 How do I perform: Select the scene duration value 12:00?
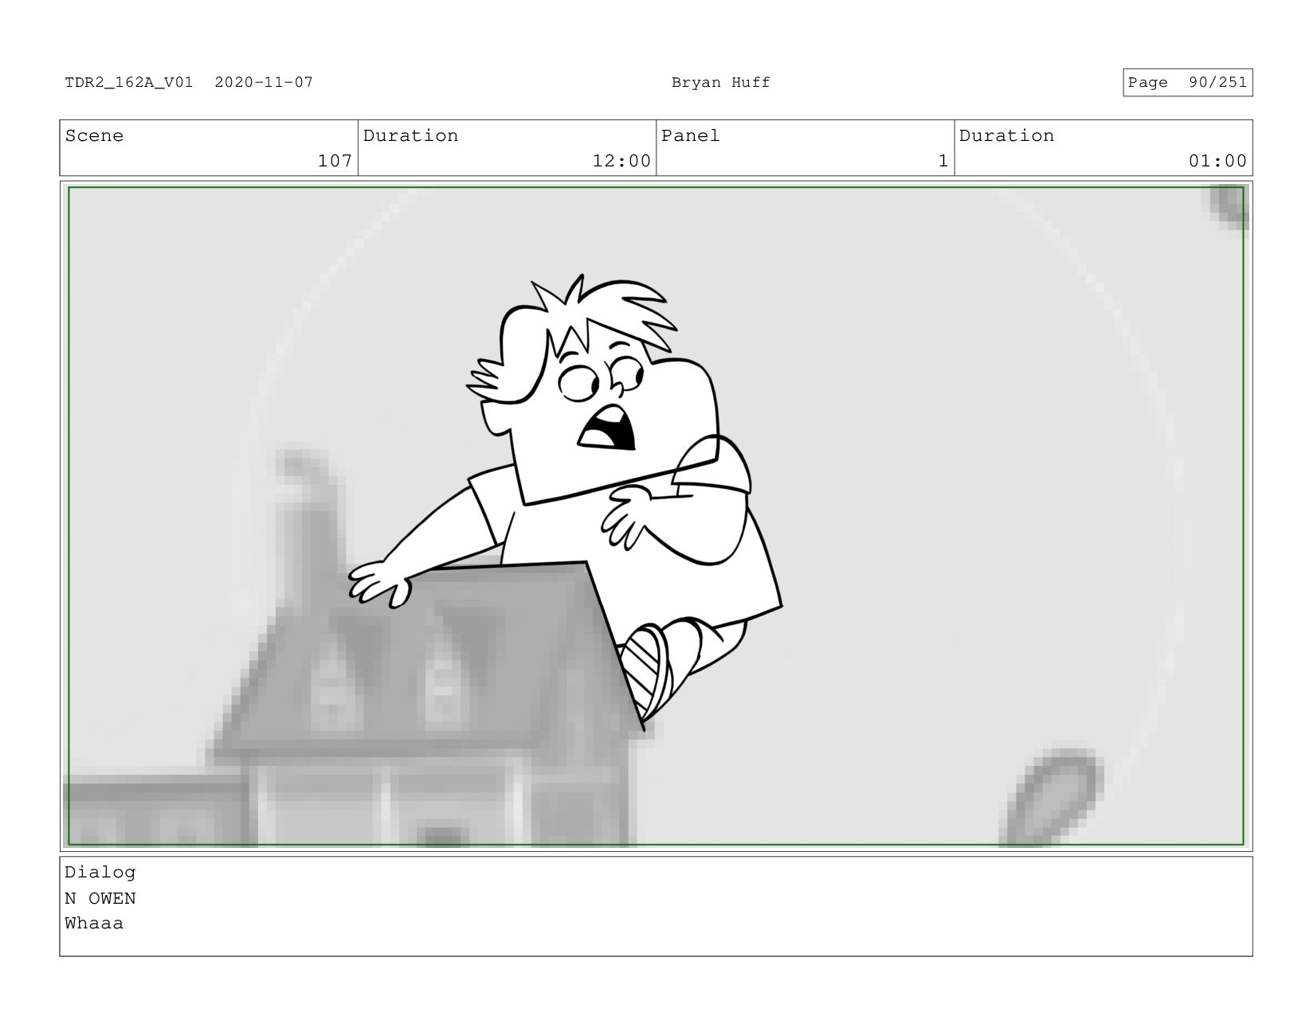(x=621, y=161)
